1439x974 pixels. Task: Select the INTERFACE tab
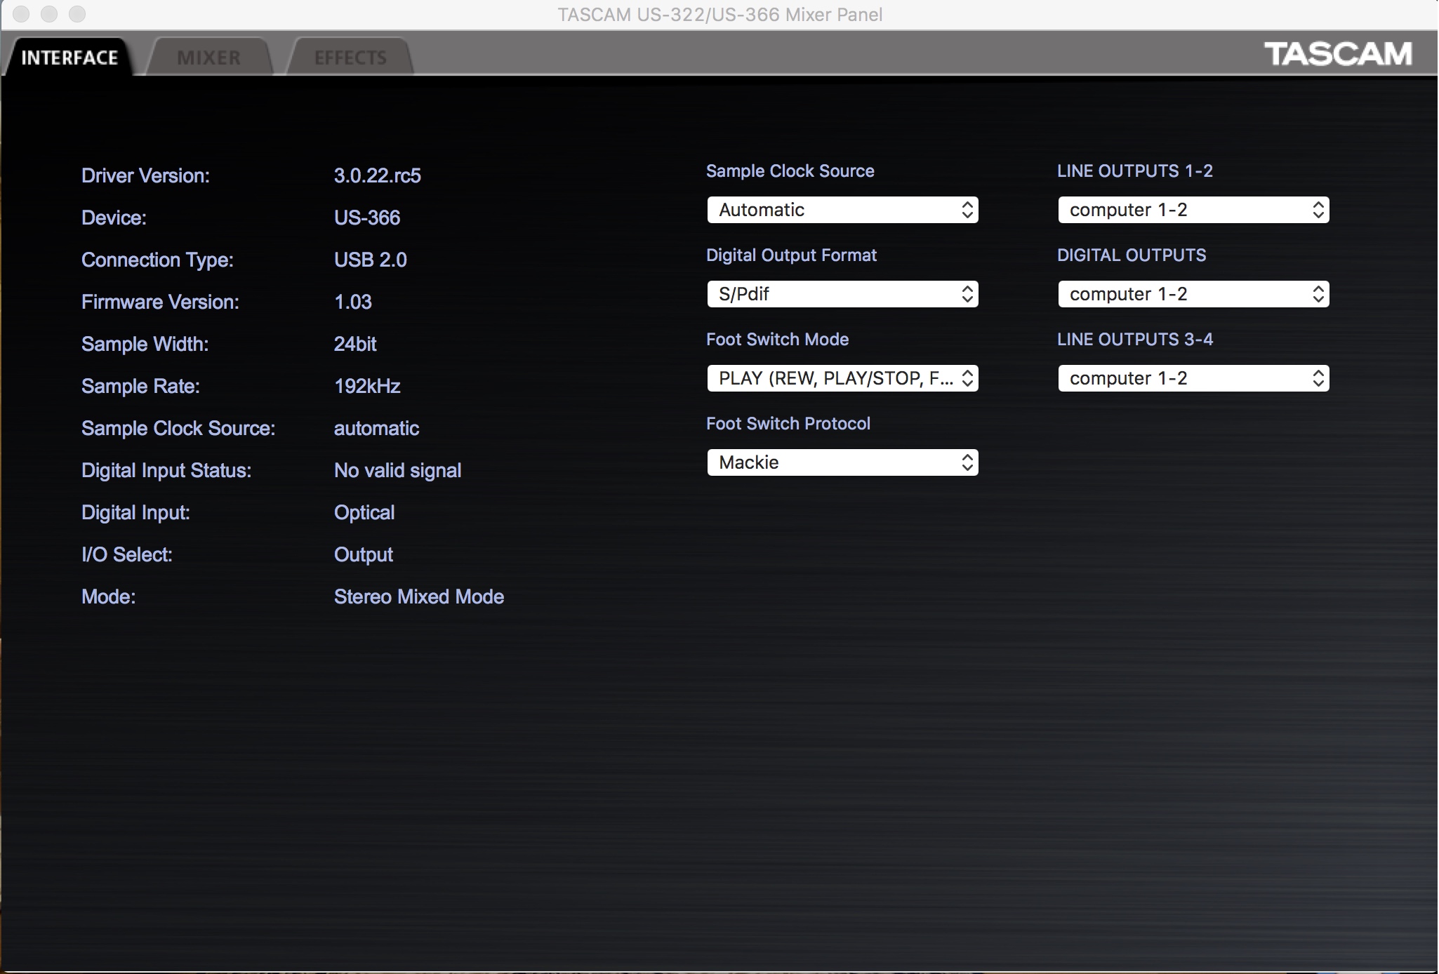point(69,58)
